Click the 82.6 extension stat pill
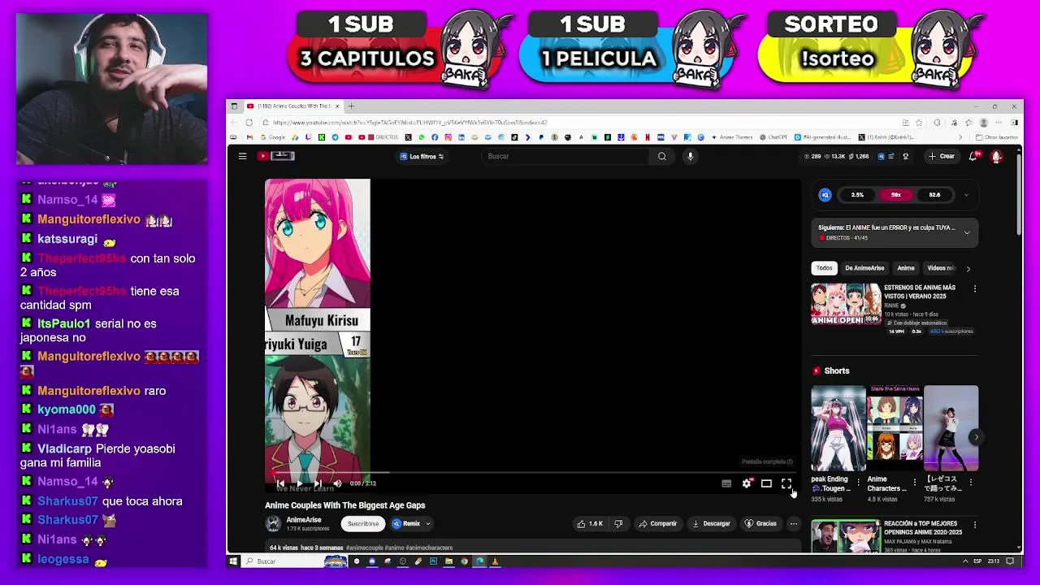This screenshot has width=1040, height=585. (934, 195)
